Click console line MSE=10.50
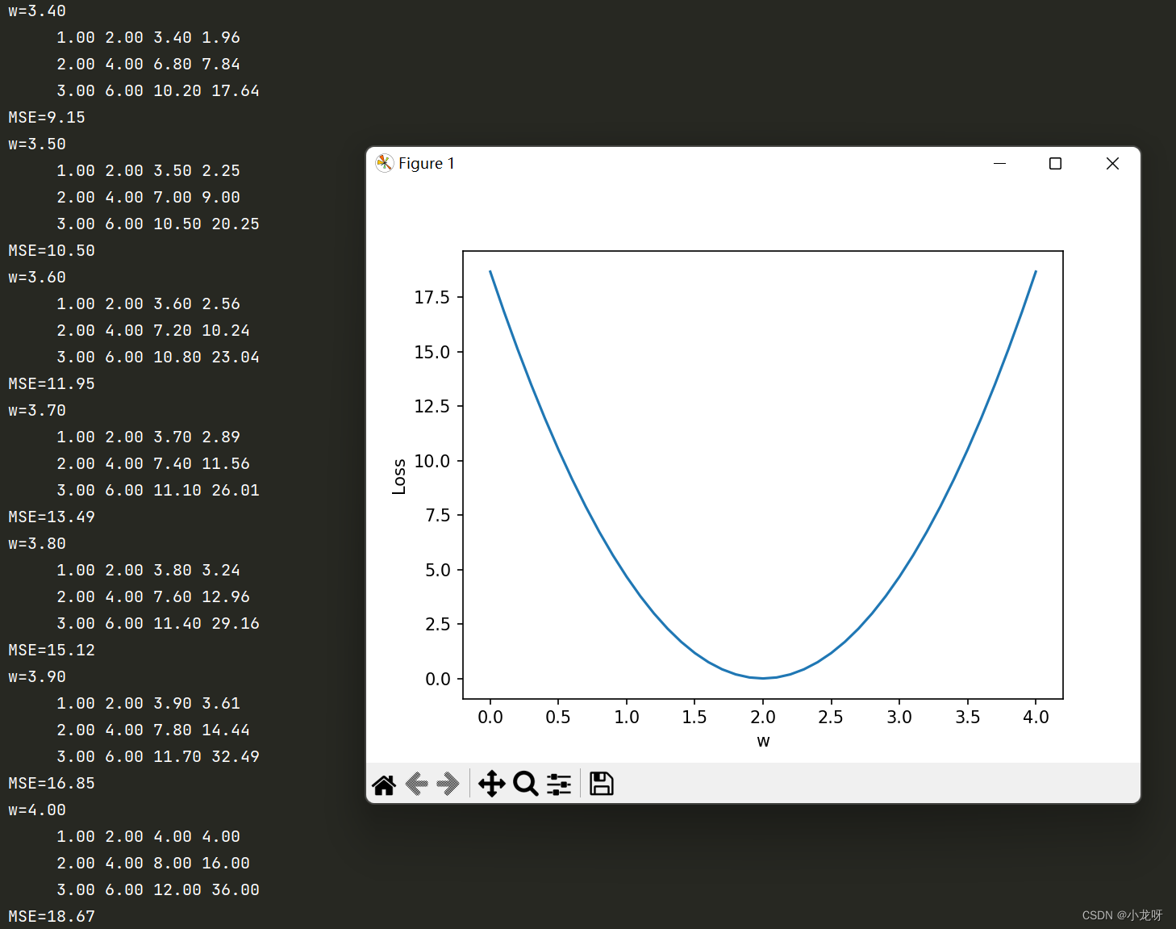The height and width of the screenshot is (929, 1176). (x=52, y=251)
